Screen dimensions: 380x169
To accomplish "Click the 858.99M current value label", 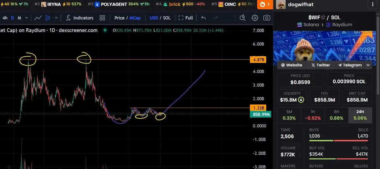I will pos(260,114).
